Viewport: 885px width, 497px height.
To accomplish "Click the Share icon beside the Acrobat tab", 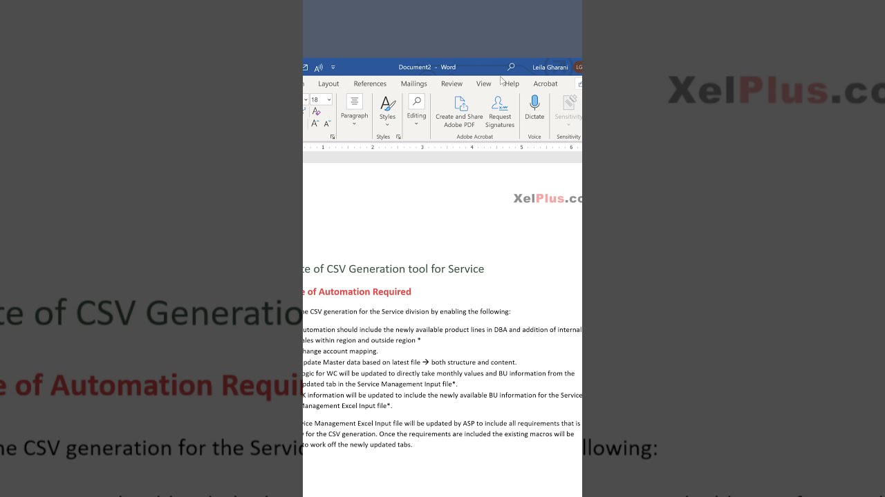I will (579, 84).
